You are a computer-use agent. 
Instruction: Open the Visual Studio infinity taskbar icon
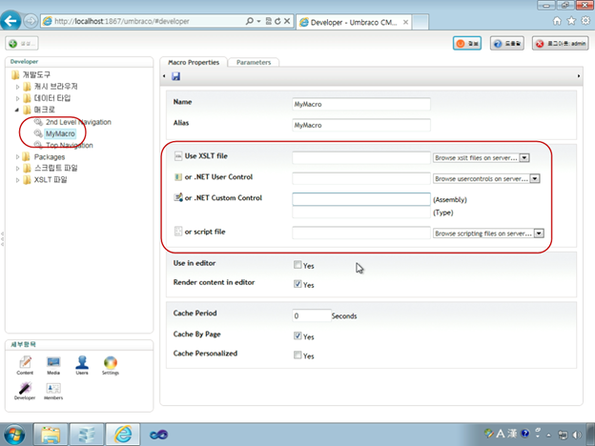158,435
